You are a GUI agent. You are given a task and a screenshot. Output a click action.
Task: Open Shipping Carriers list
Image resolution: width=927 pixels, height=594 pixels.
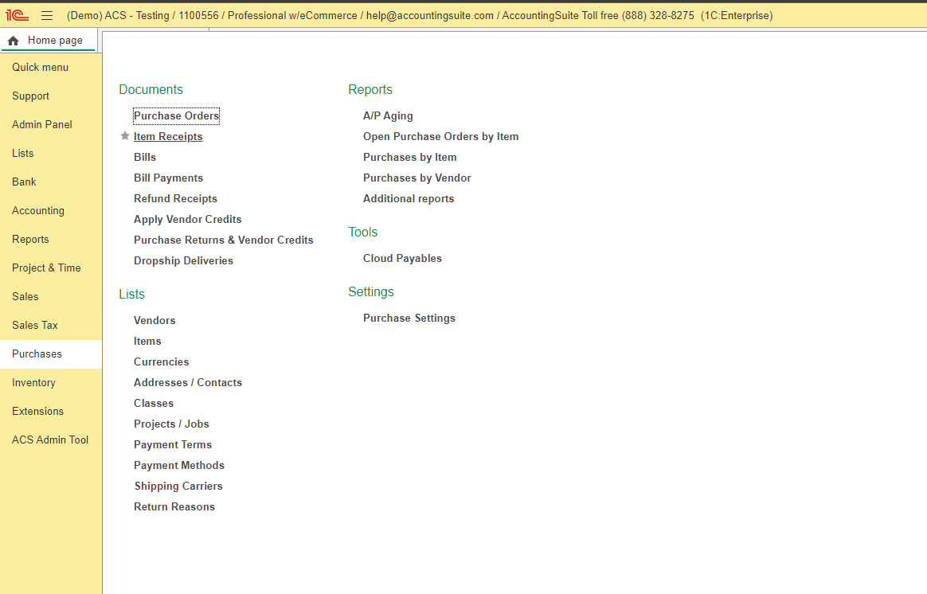(x=178, y=486)
